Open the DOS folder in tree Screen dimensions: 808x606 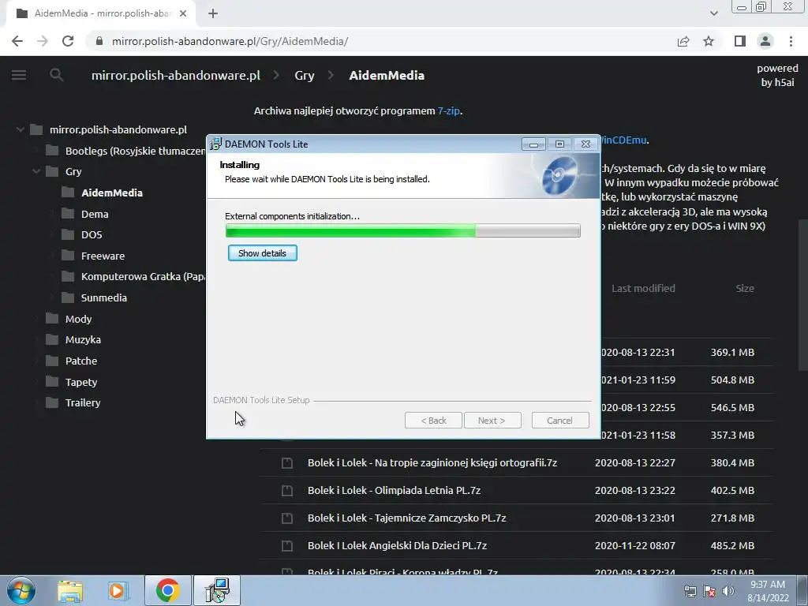(x=92, y=234)
